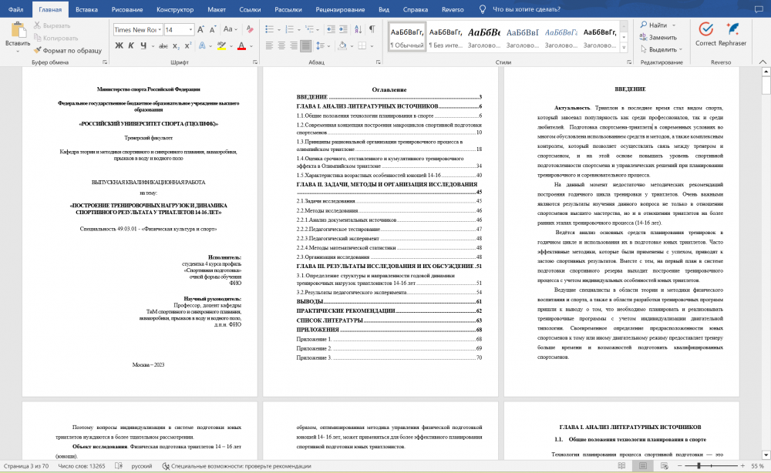This screenshot has width=771, height=473.
Task: Click the Clear Formatting eraser icon
Action: click(249, 29)
